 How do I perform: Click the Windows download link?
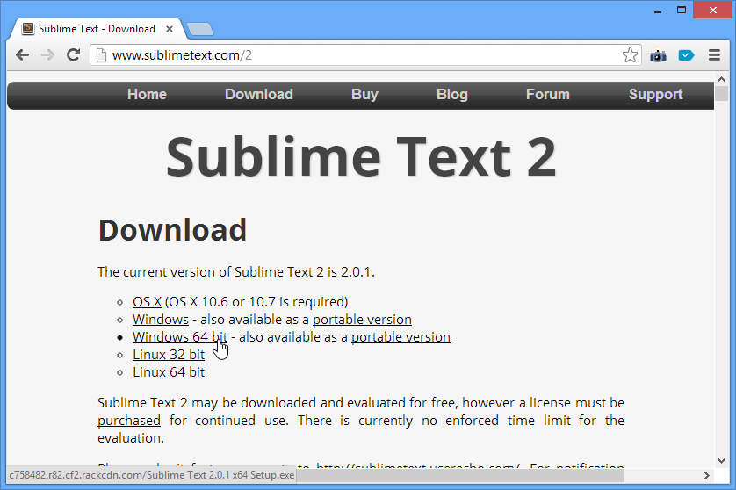(x=161, y=320)
